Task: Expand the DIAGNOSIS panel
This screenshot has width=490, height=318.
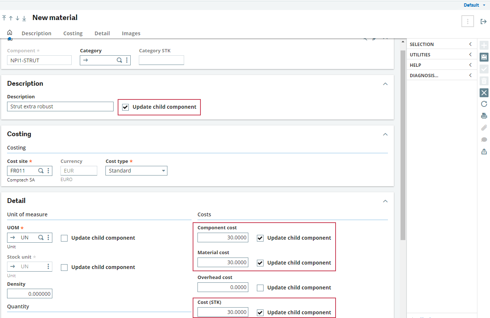Action: pyautogui.click(x=442, y=75)
